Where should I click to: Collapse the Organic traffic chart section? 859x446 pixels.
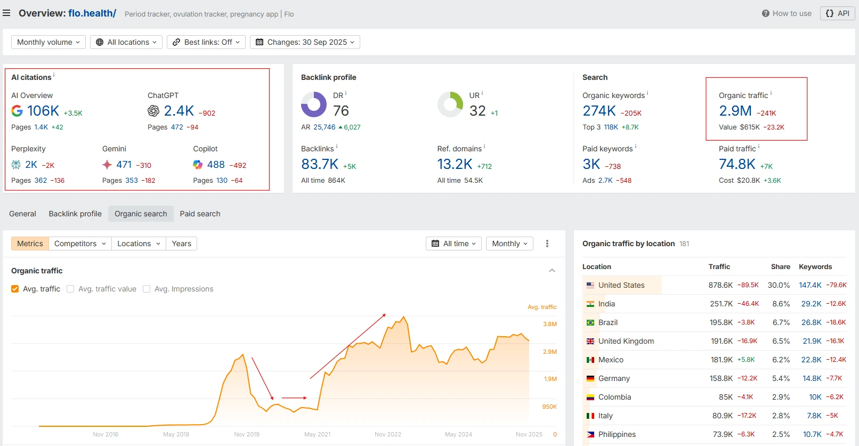coord(552,271)
